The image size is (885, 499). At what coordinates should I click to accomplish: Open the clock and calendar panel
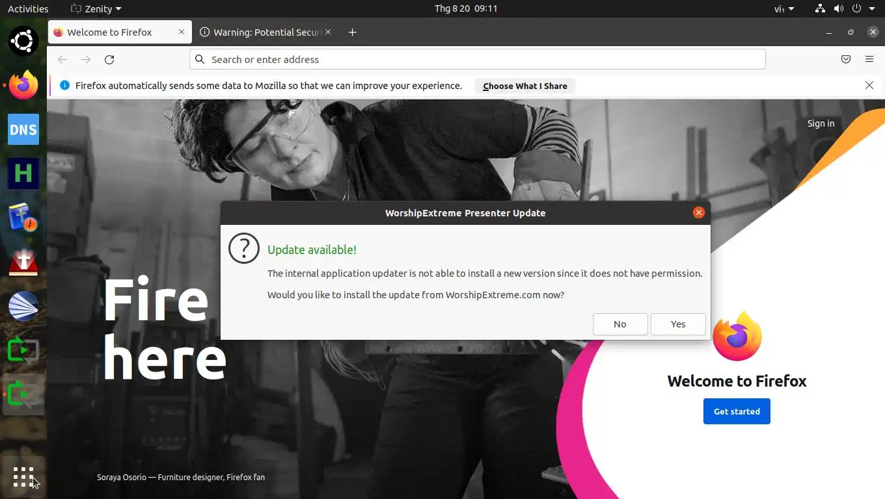pos(466,8)
